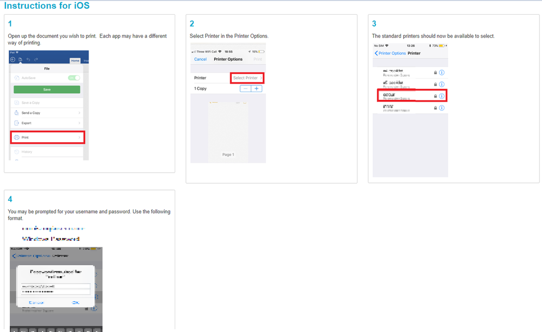Increase copies with the plus stepper
Screen dimensions: 542x332
point(257,88)
